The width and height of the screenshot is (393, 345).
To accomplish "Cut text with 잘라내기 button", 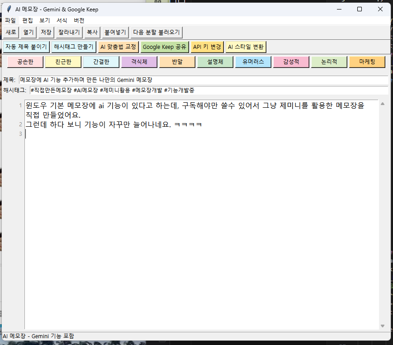I will 69,32.
